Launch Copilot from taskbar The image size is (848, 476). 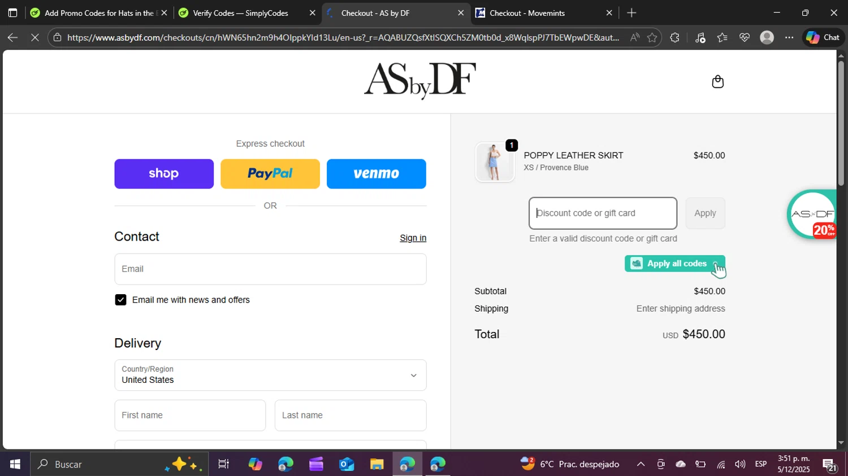coord(255,464)
